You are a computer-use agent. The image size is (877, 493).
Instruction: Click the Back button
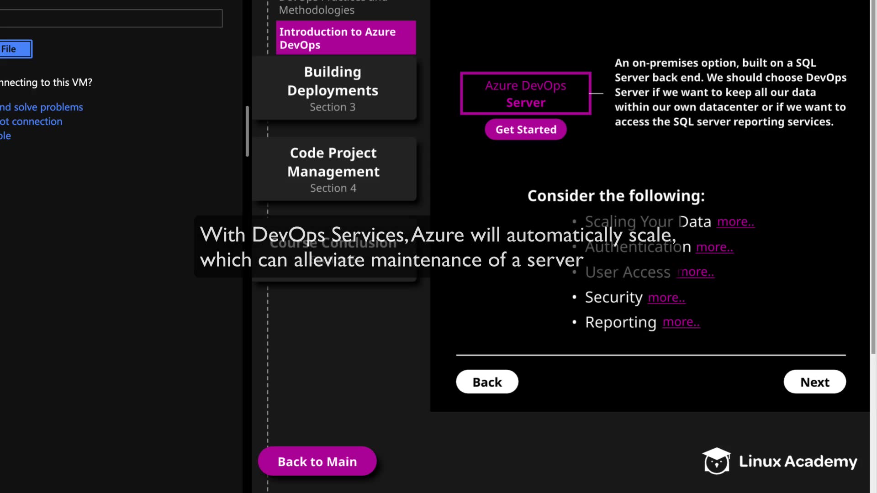(487, 382)
